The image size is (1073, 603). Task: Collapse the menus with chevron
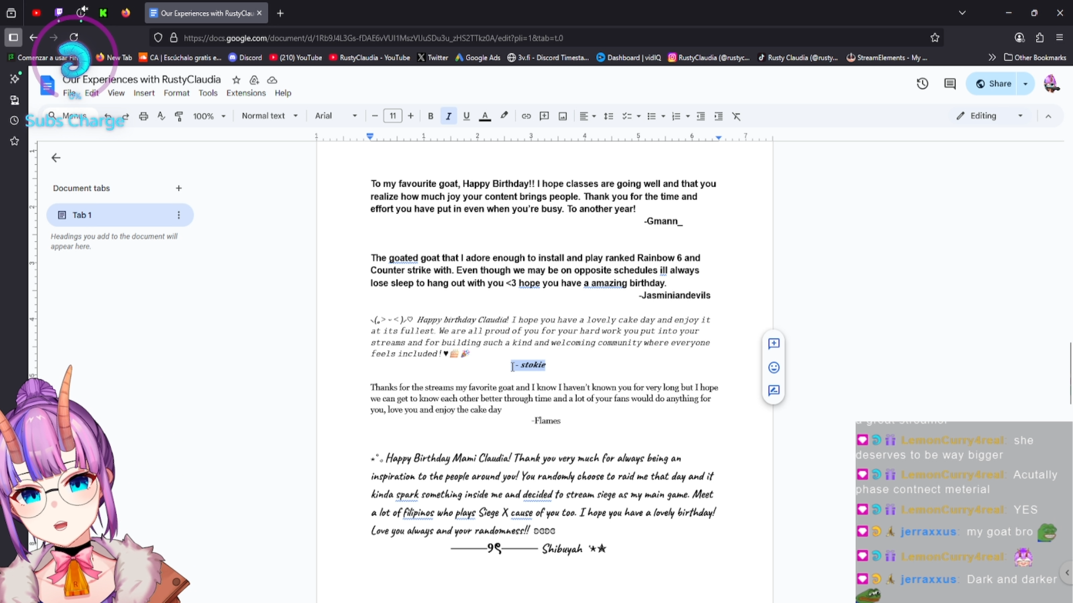pyautogui.click(x=1048, y=116)
